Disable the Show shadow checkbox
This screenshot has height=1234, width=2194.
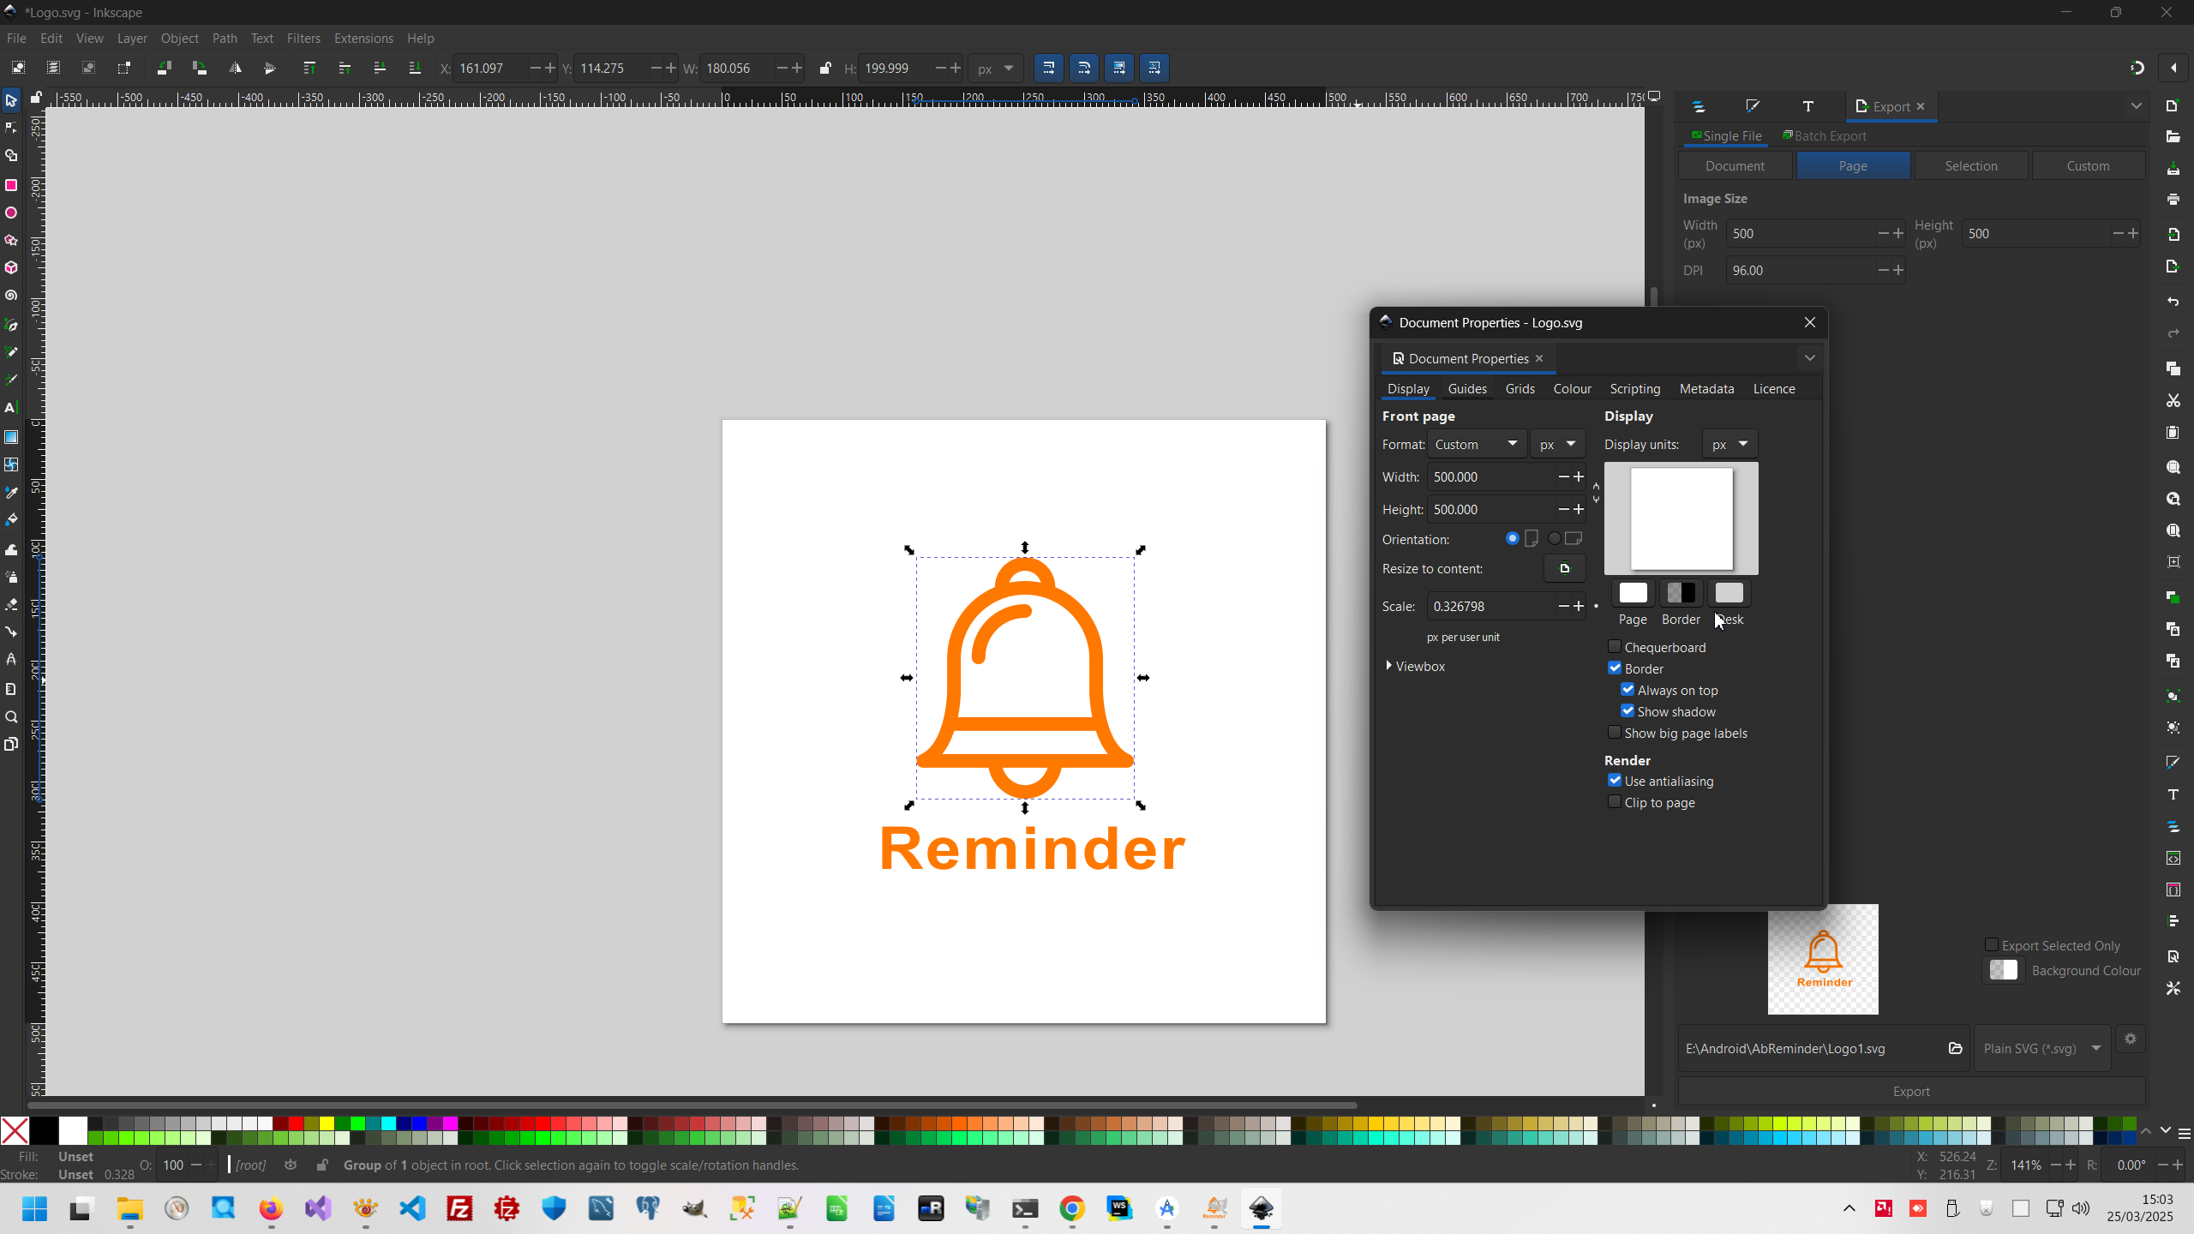pyautogui.click(x=1628, y=711)
